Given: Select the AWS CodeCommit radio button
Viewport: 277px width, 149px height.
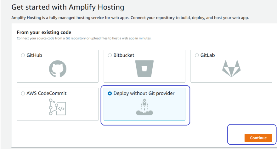Looking at the screenshot, I should 23,94.
